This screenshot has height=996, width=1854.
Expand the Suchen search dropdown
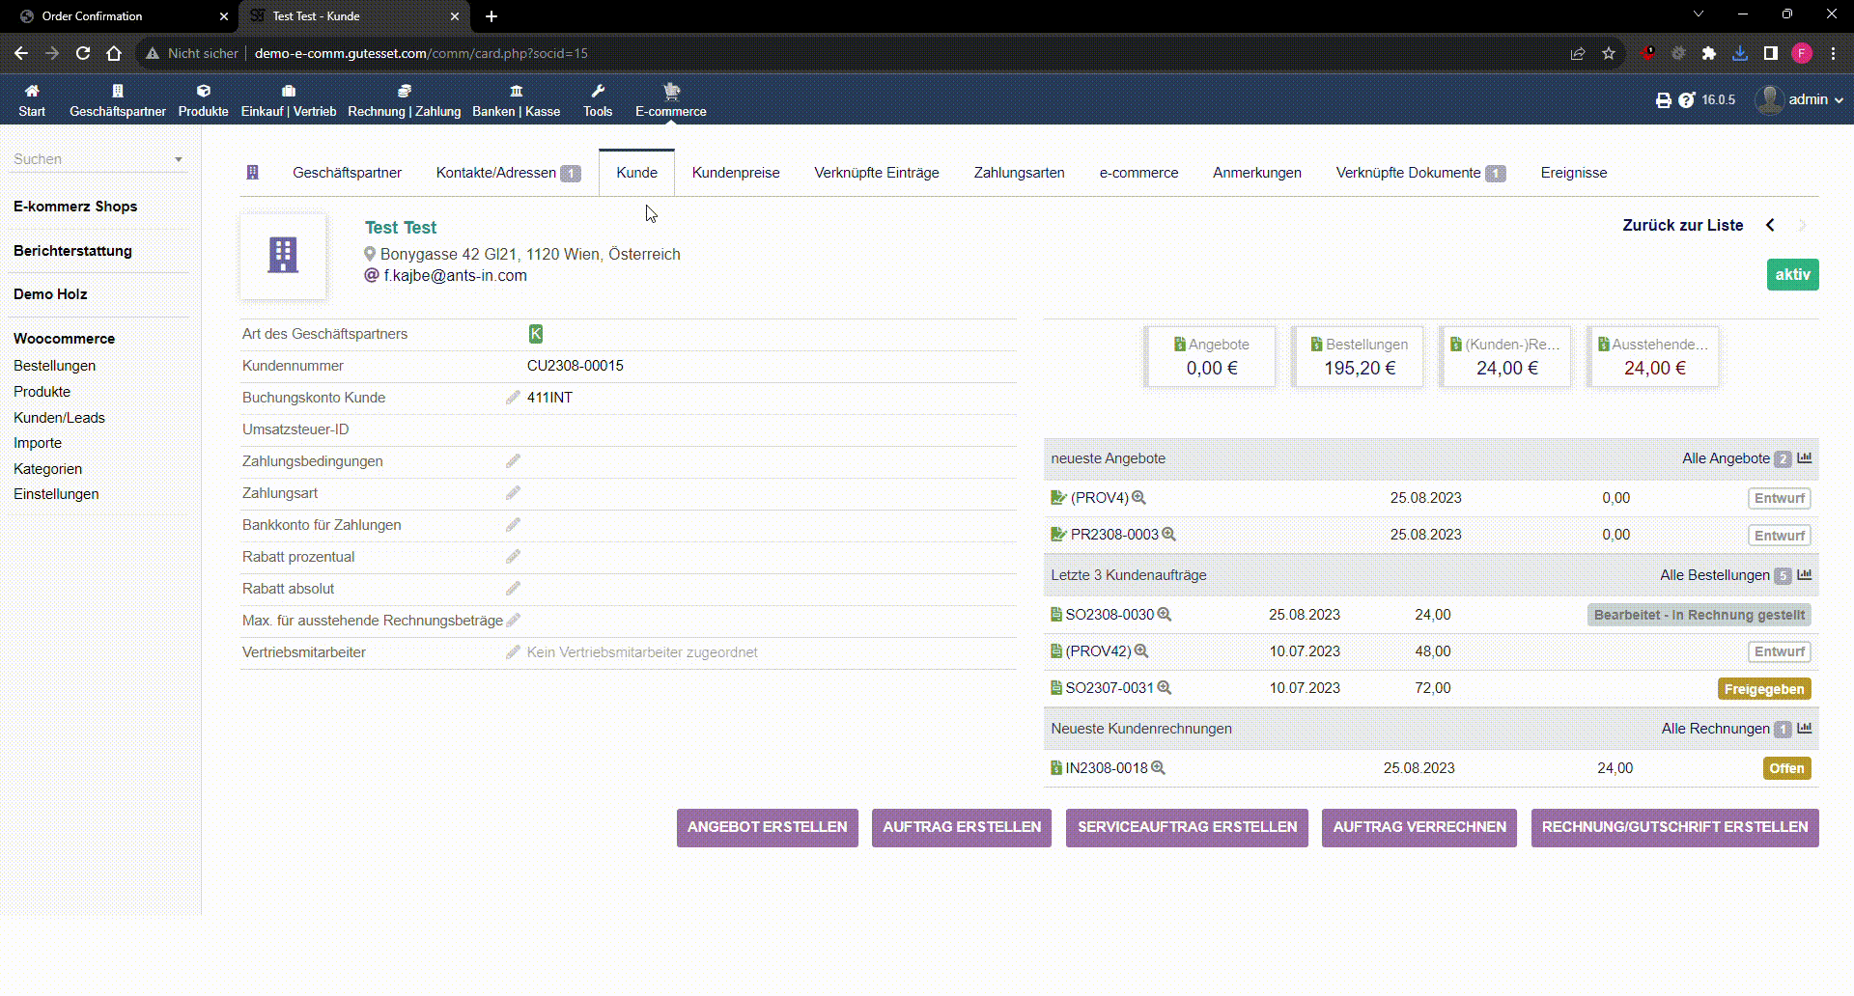(179, 159)
